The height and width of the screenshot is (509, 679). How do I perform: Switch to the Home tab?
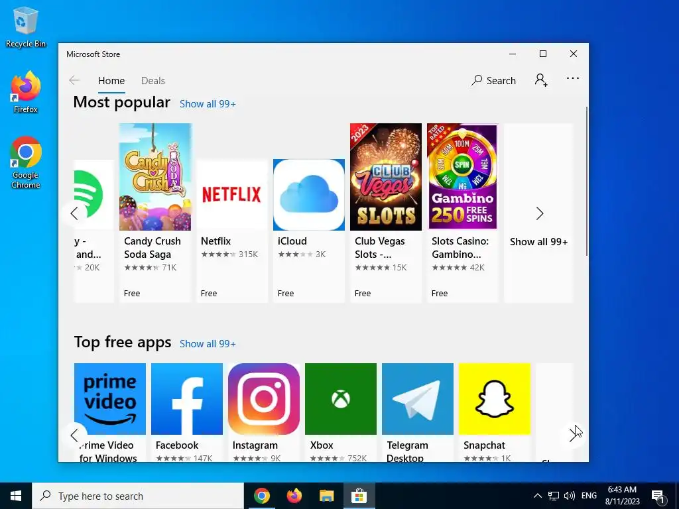pos(111,80)
